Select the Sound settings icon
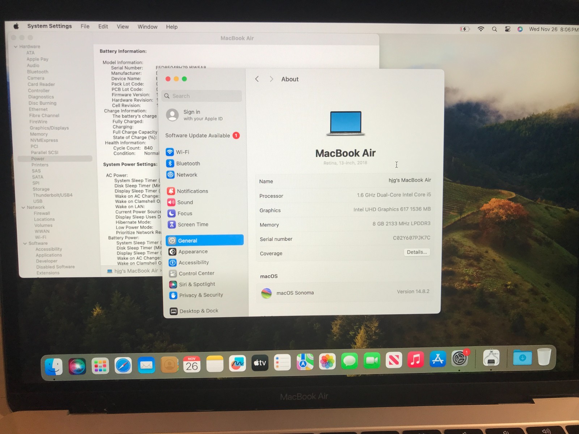Viewport: 579px width, 434px height. pyautogui.click(x=171, y=202)
